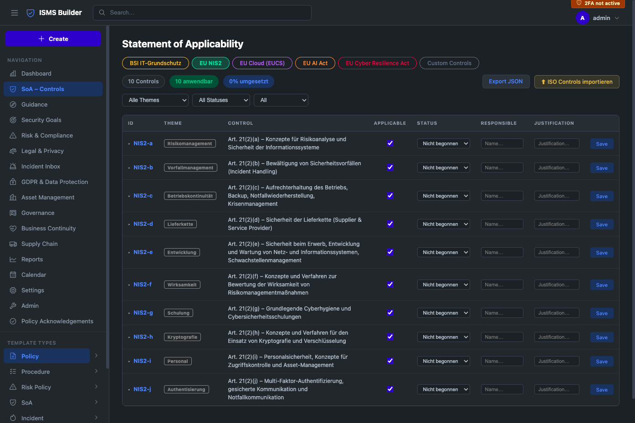Click the responsible Name field for NIS2-a
This screenshot has height=423, width=635.
click(502, 143)
